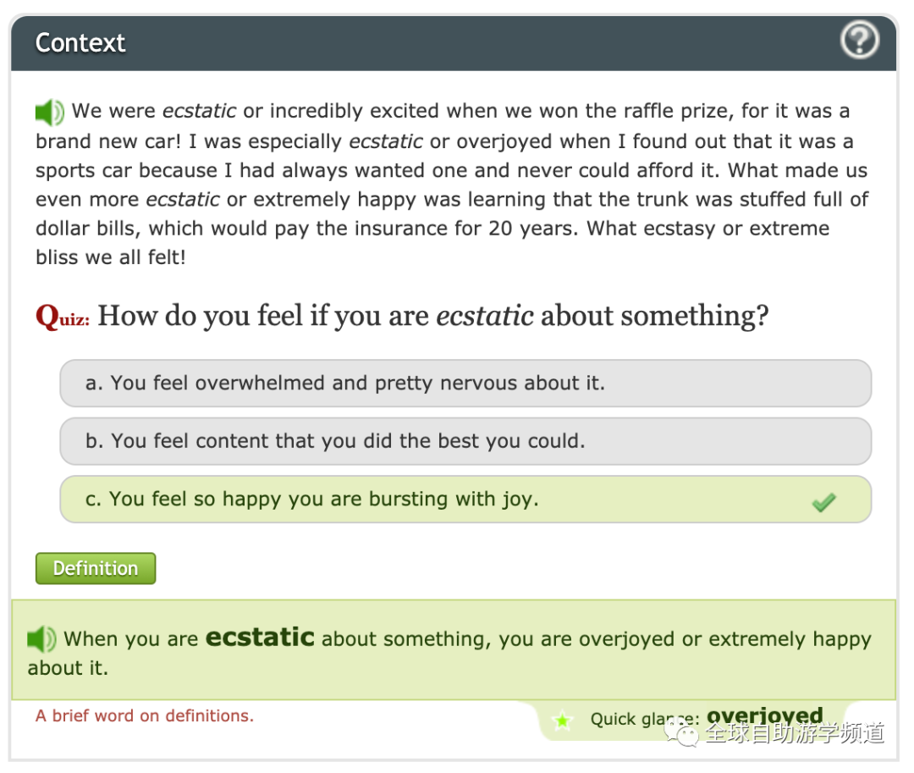Click the green definition text box
The width and height of the screenshot is (914, 773).
point(454,649)
